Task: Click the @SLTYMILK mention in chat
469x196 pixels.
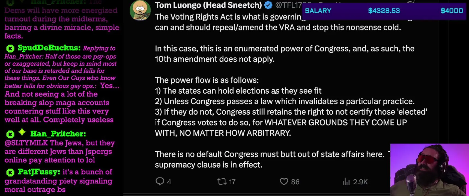Action: 26,143
